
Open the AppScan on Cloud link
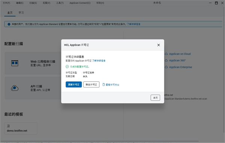click(180, 54)
